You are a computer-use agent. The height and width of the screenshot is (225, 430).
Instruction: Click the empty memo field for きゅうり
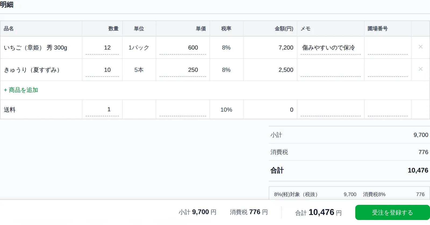pos(331,70)
